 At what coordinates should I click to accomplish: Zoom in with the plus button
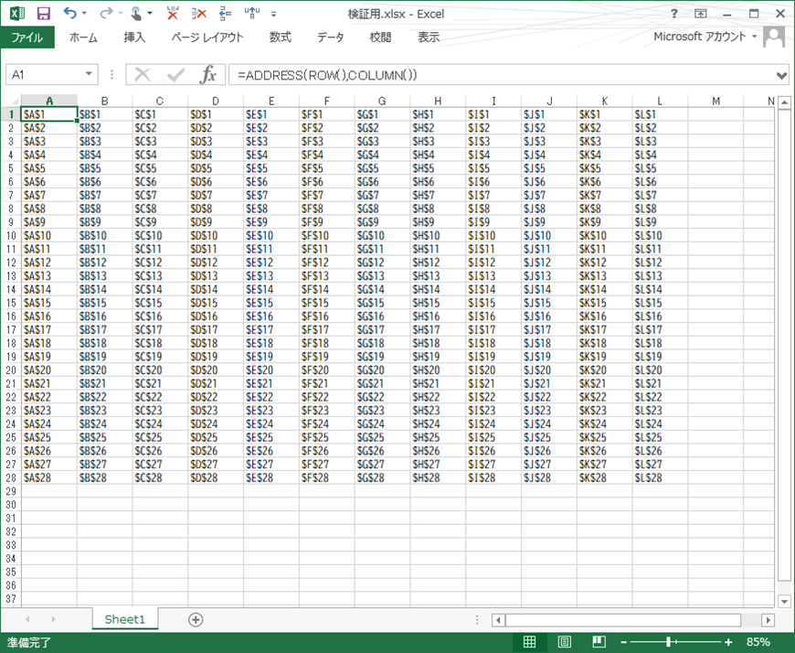[x=728, y=642]
